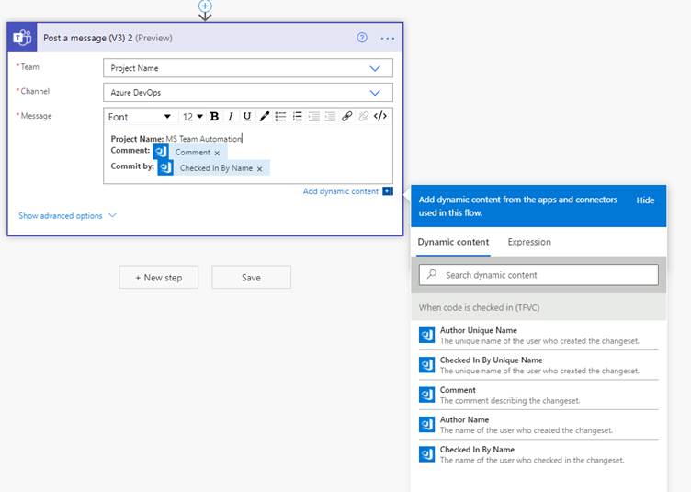Click the Checked In By Name token in message
This screenshot has height=492, width=691.
click(x=213, y=168)
